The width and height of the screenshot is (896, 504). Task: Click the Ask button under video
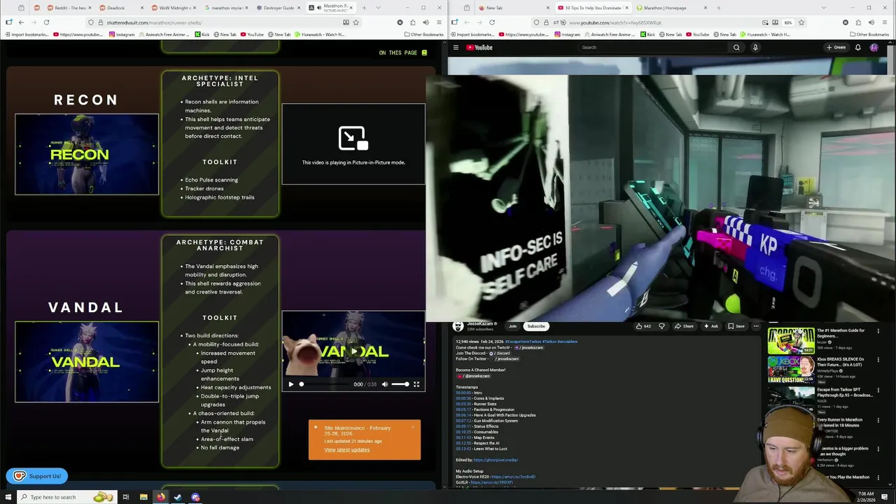pos(710,326)
